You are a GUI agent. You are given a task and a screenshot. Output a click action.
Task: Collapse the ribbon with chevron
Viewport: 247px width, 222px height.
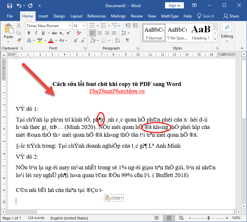pyautogui.click(x=242, y=48)
